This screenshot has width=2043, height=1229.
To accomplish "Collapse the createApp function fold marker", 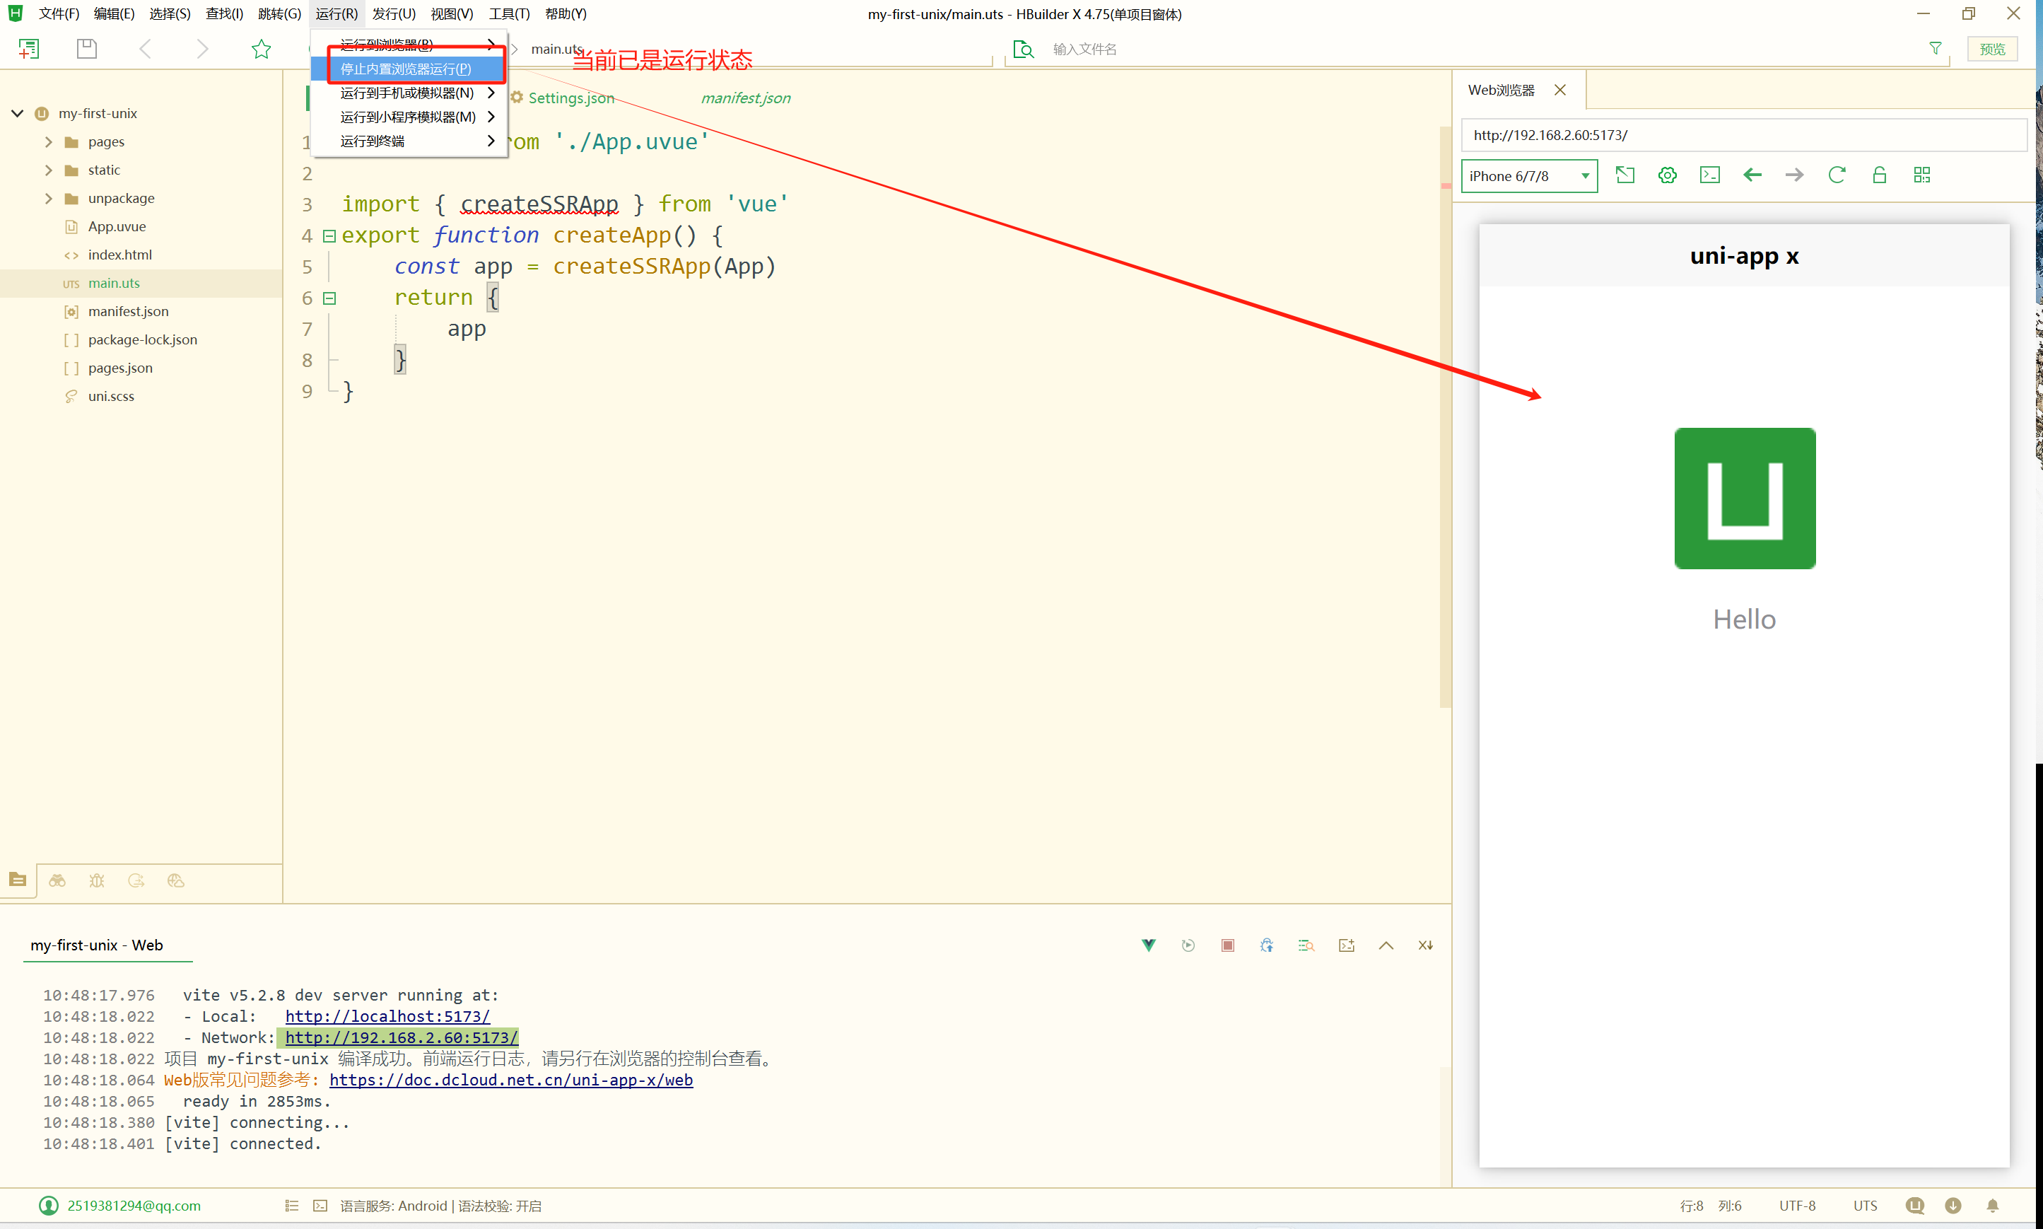I will tap(329, 236).
